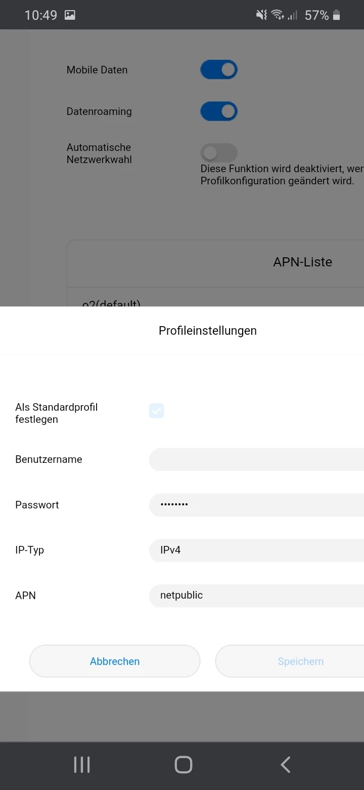The width and height of the screenshot is (364, 790).
Task: Tap the Android back arrow icon
Action: click(286, 764)
